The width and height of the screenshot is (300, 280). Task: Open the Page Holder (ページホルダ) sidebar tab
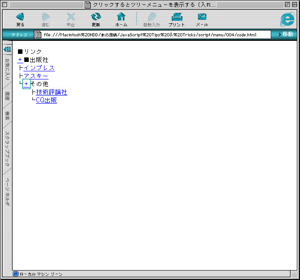point(7,192)
